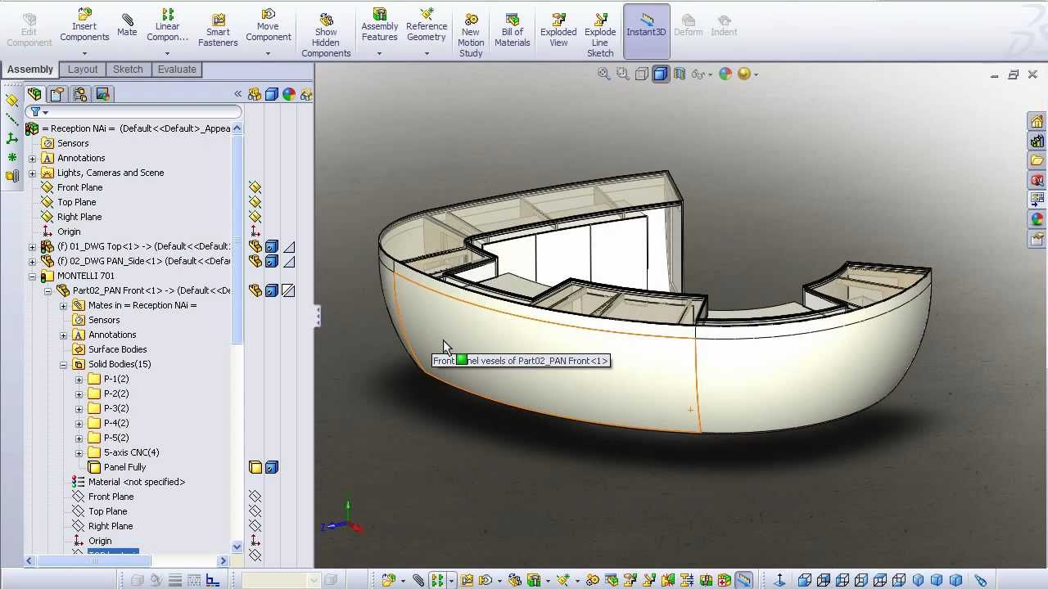
Task: Click the Smart Fasteners tool
Action: 218,31
